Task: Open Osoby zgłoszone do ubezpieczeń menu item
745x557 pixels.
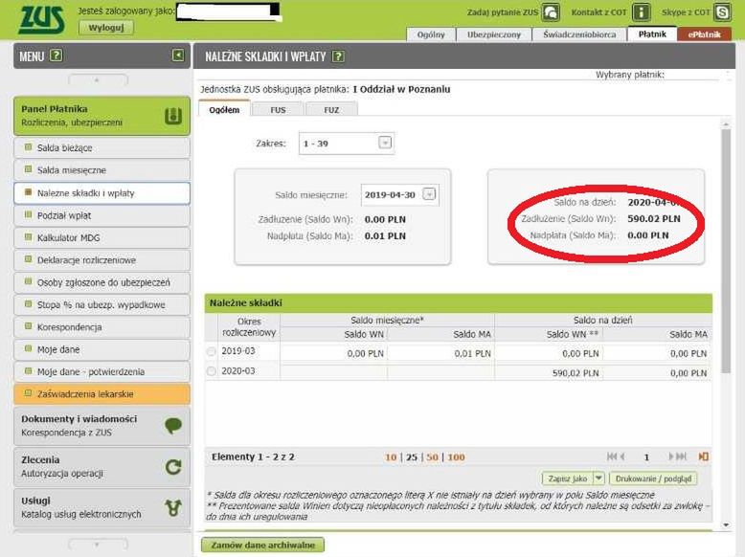Action: 102,282
